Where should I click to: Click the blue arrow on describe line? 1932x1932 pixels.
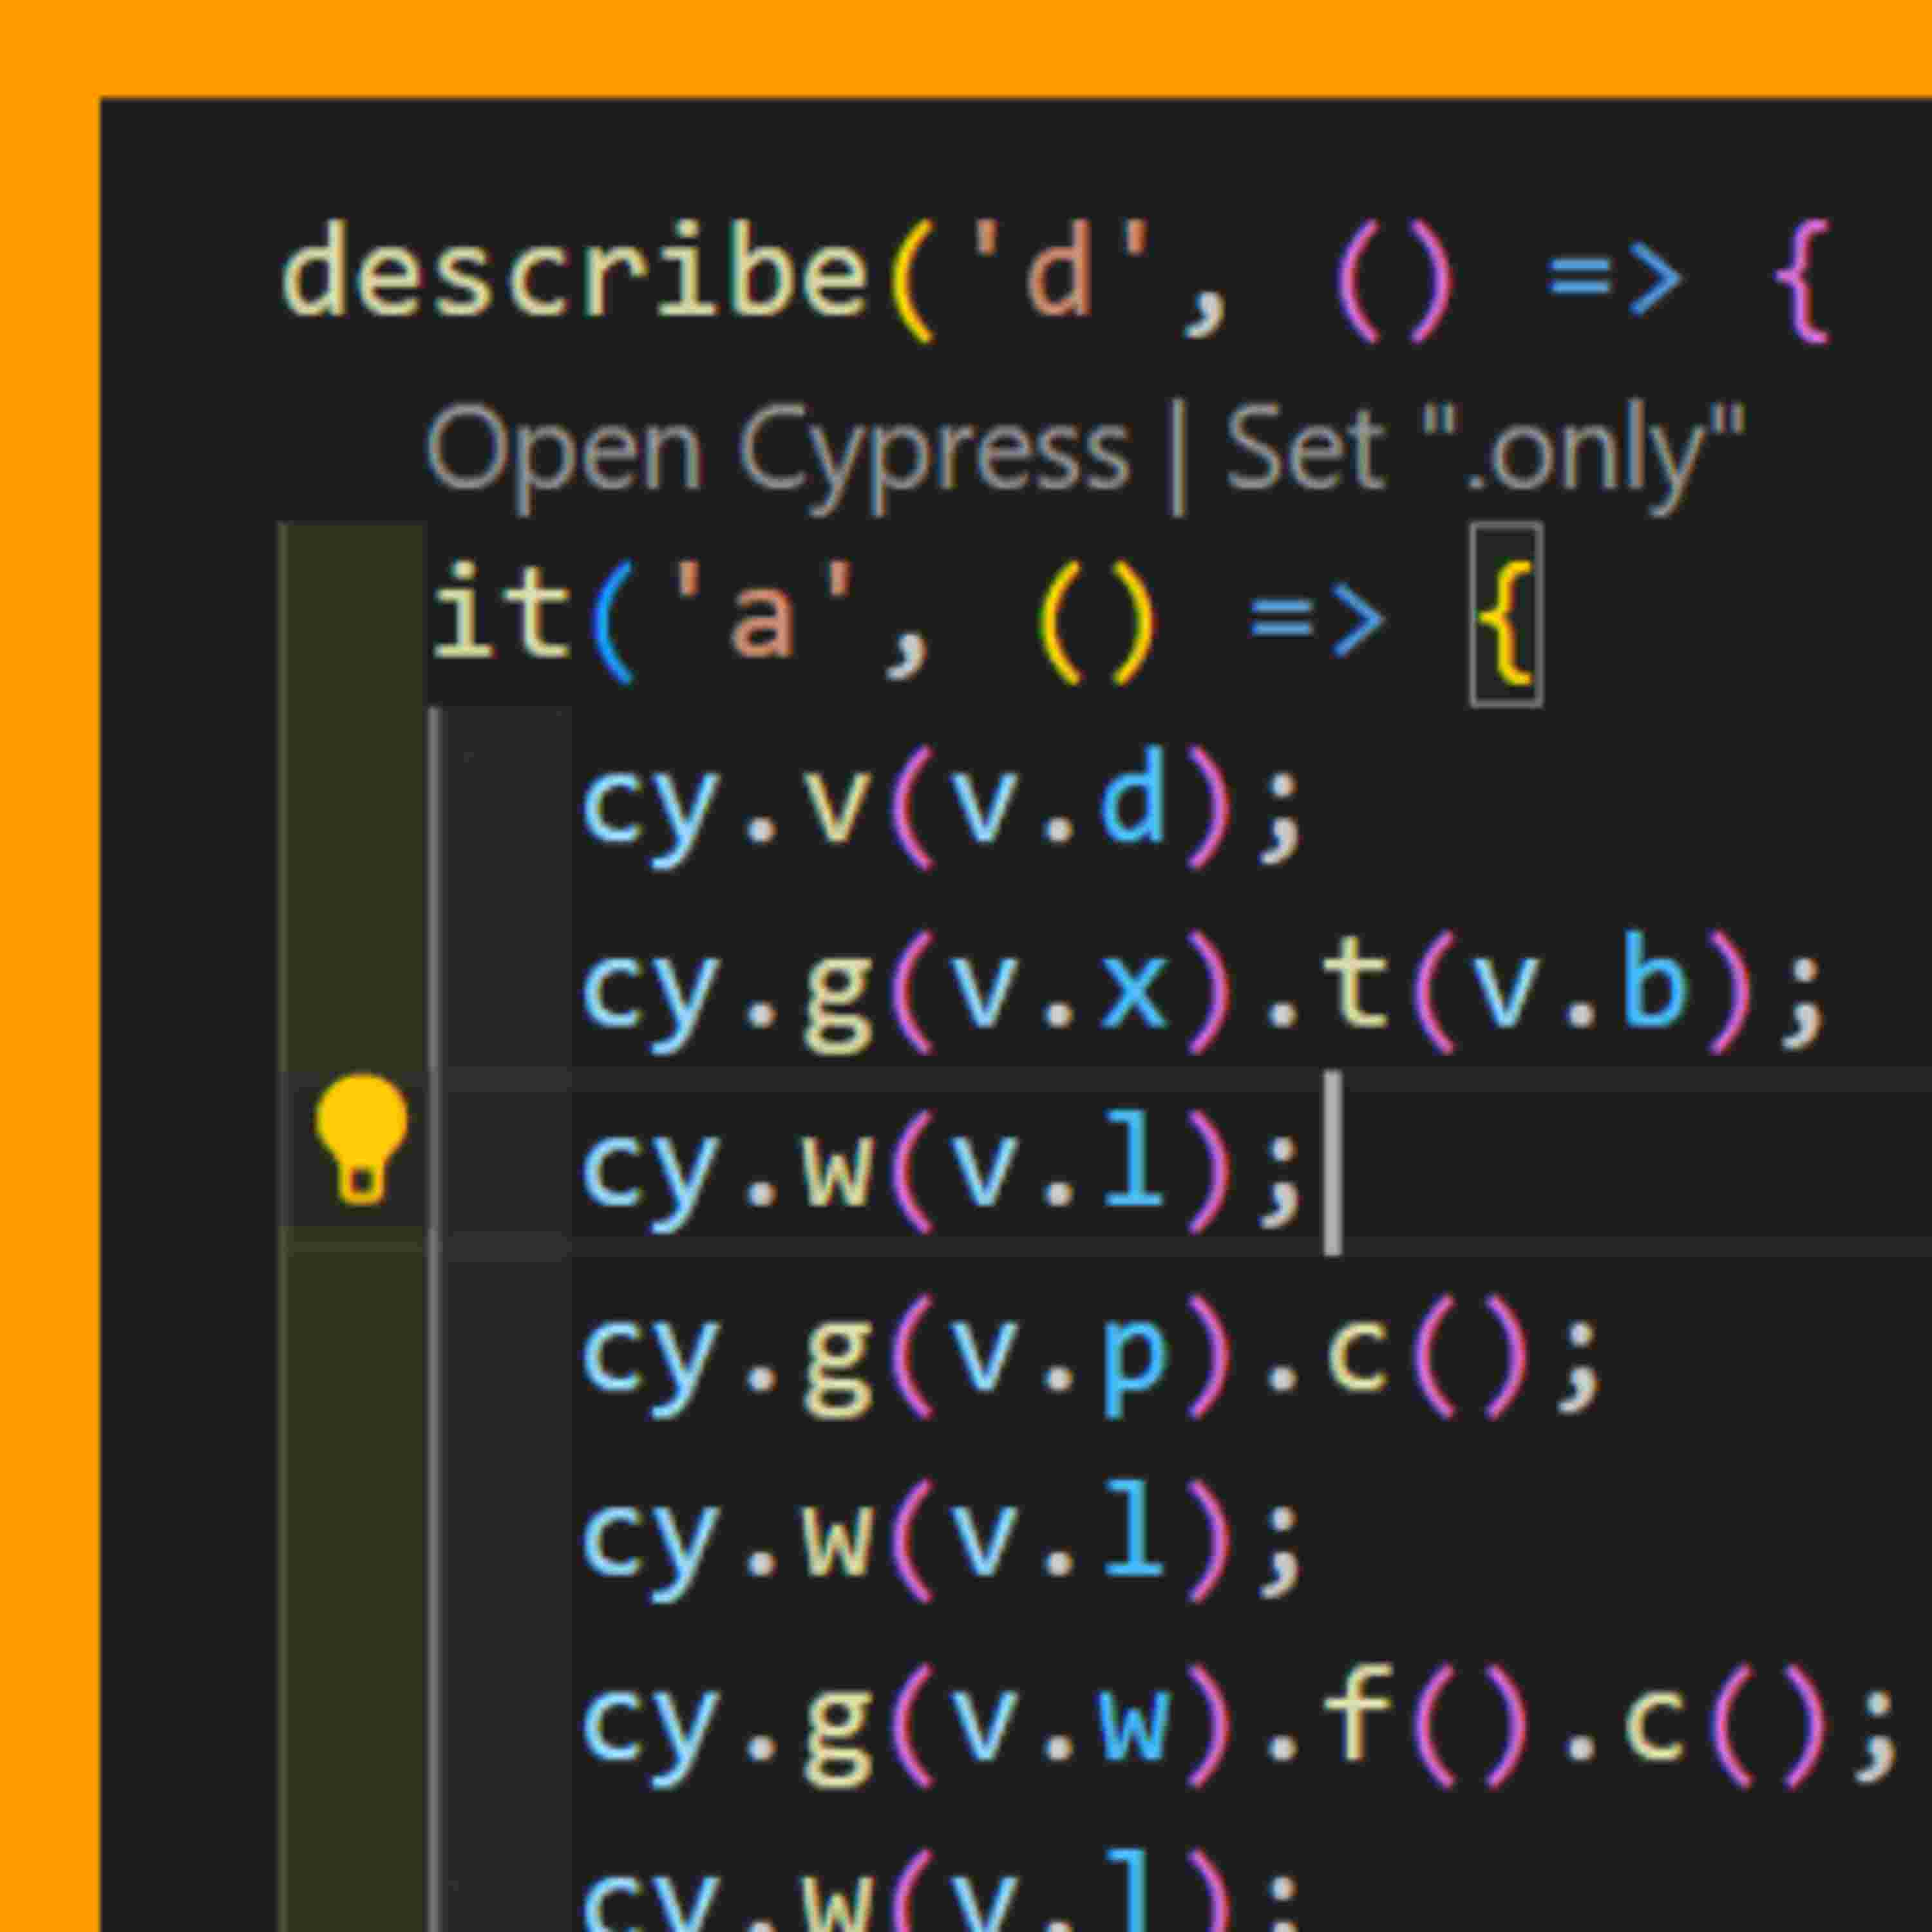(x=1614, y=278)
